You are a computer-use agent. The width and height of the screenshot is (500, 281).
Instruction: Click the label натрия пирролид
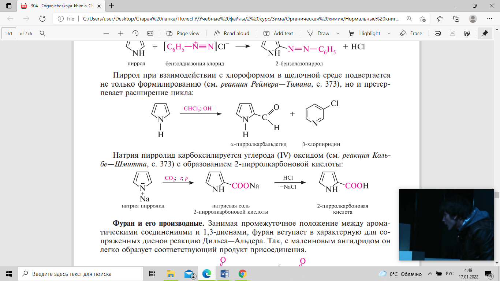pos(143,206)
